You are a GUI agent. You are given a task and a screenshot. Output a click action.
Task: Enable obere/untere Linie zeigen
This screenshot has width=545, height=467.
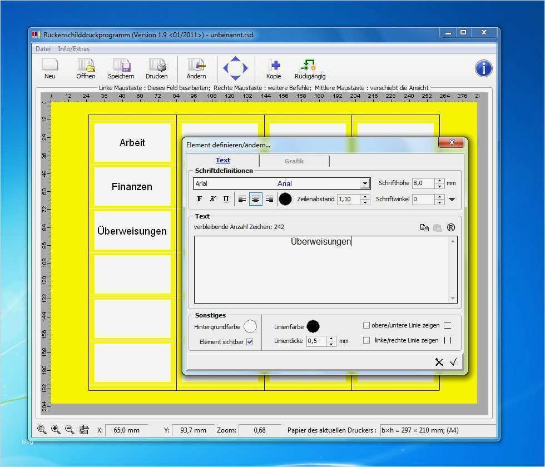point(365,325)
